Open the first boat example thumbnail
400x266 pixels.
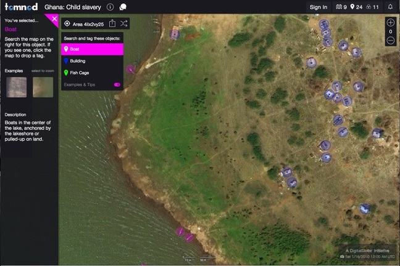[x=15, y=87]
